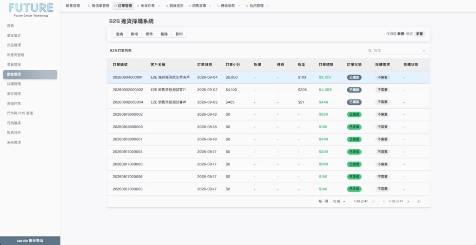Open the 應收帳款 tab
The height and width of the screenshot is (245, 476).
point(228,6)
